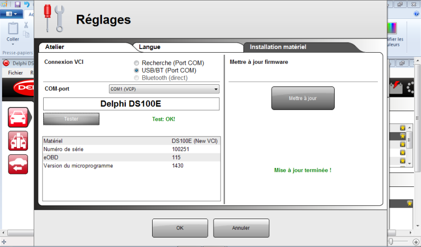This screenshot has height=247, width=421.
Task: Click the third star icon in the list
Action: click(x=403, y=144)
